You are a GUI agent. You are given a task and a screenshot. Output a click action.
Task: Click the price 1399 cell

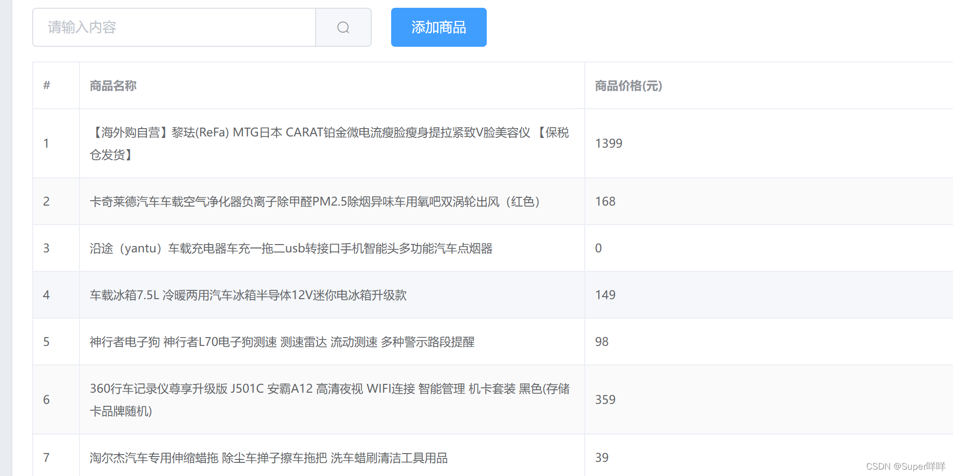(609, 143)
